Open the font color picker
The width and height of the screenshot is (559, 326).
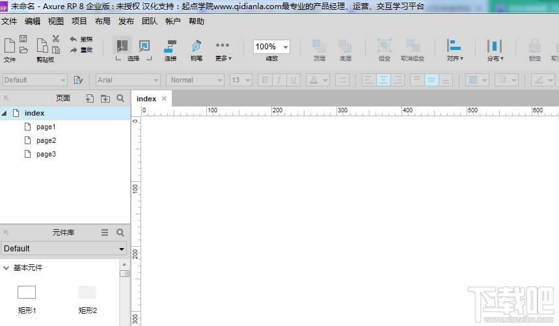coord(318,80)
